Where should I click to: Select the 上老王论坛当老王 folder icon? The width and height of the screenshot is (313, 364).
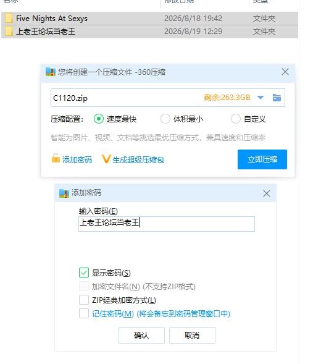[9, 32]
